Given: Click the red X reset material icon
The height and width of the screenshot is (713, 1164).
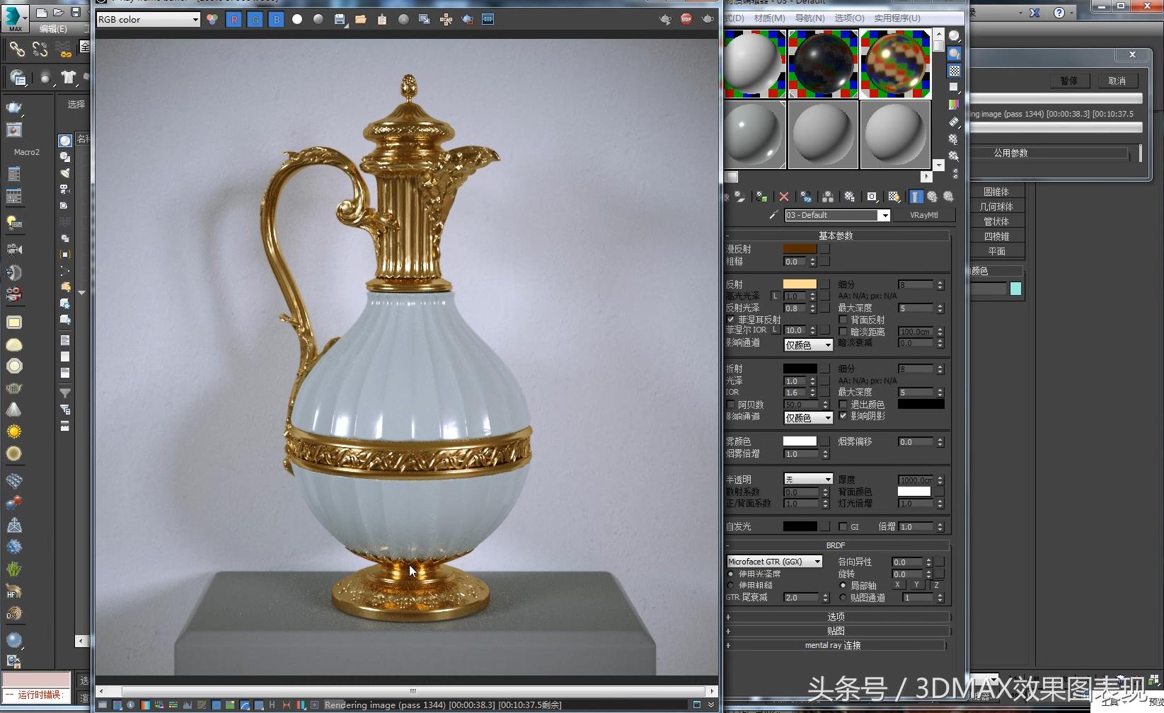Looking at the screenshot, I should pyautogui.click(x=783, y=197).
